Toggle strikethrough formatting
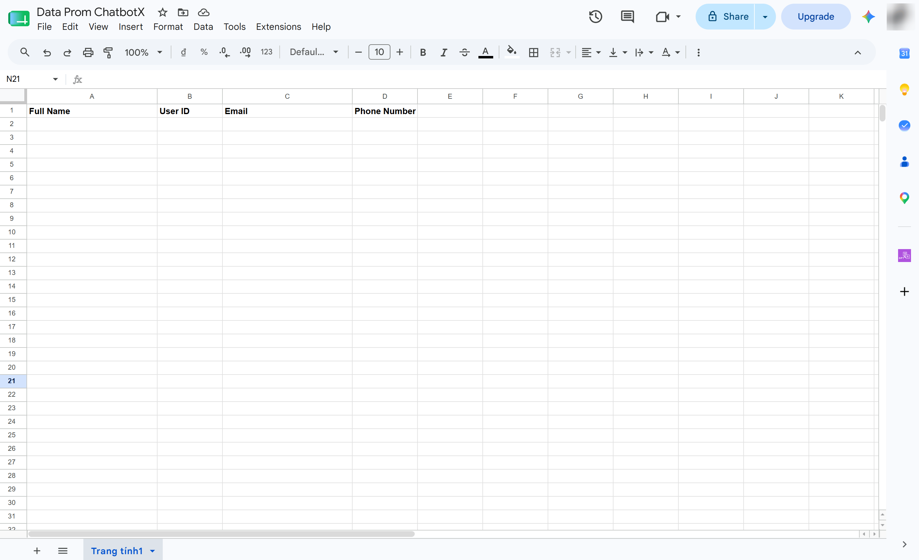The width and height of the screenshot is (919, 560). point(464,52)
